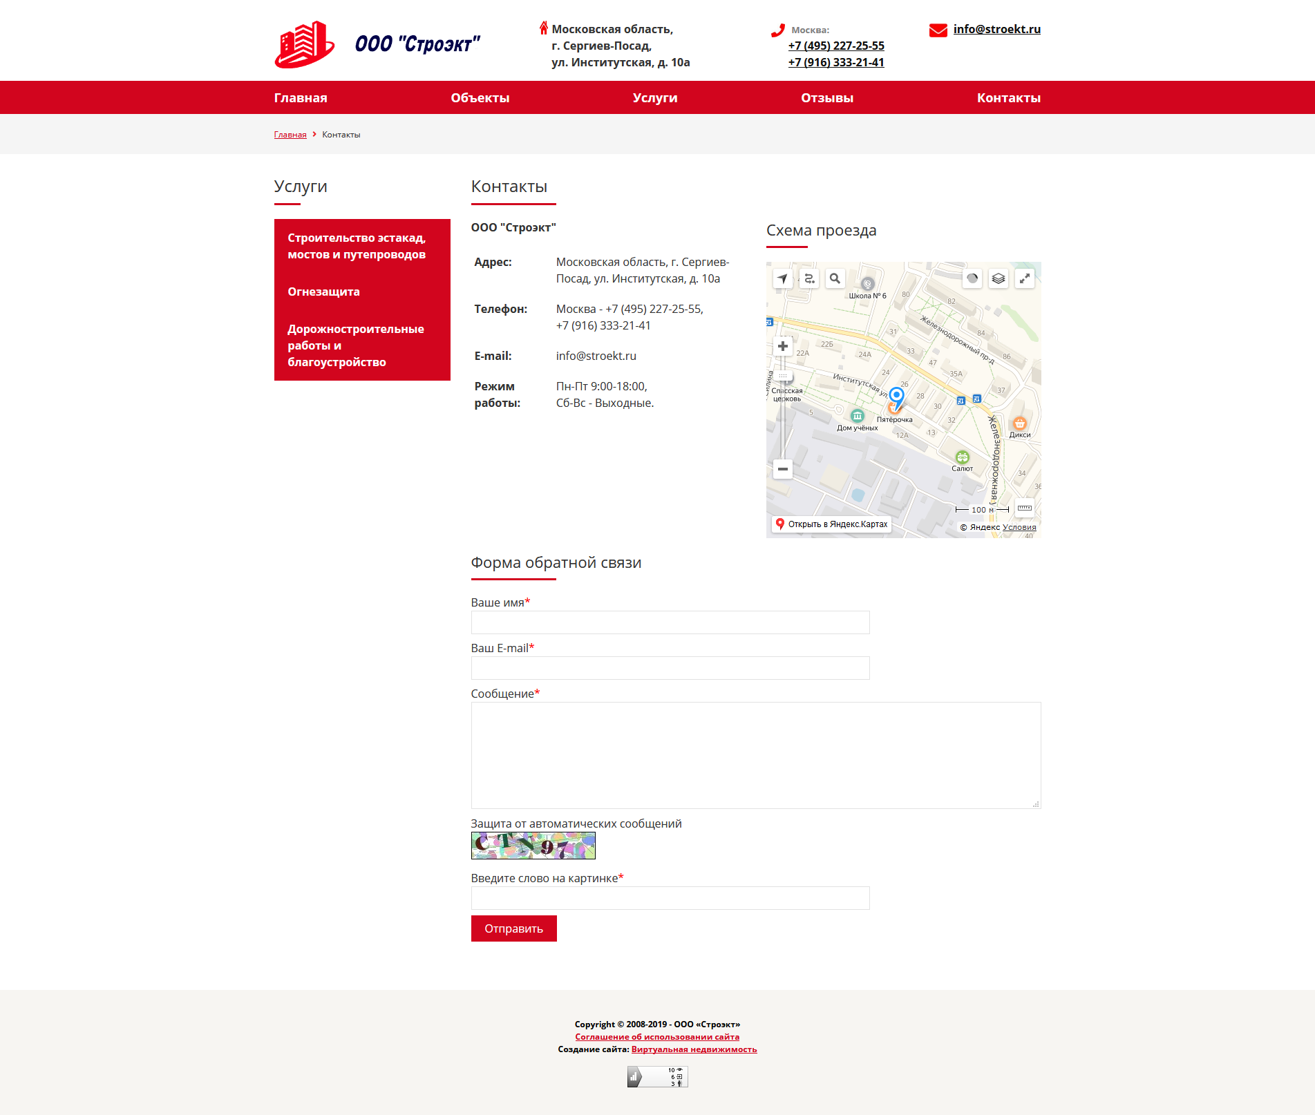Click the info@stroekt.ru header email link
1315x1115 pixels.
pyautogui.click(x=997, y=29)
